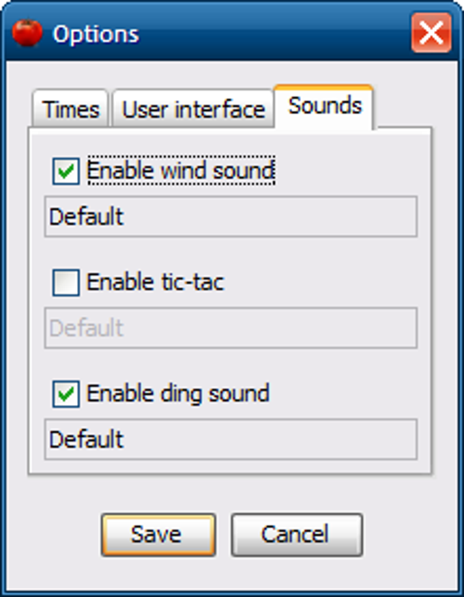
Task: Click the Options title text
Action: [x=96, y=35]
